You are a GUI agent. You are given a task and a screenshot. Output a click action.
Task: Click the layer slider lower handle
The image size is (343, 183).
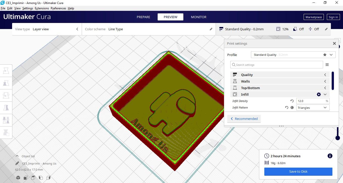[338, 138]
